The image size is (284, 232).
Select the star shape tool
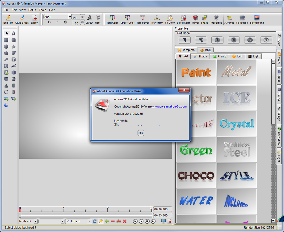14,47
